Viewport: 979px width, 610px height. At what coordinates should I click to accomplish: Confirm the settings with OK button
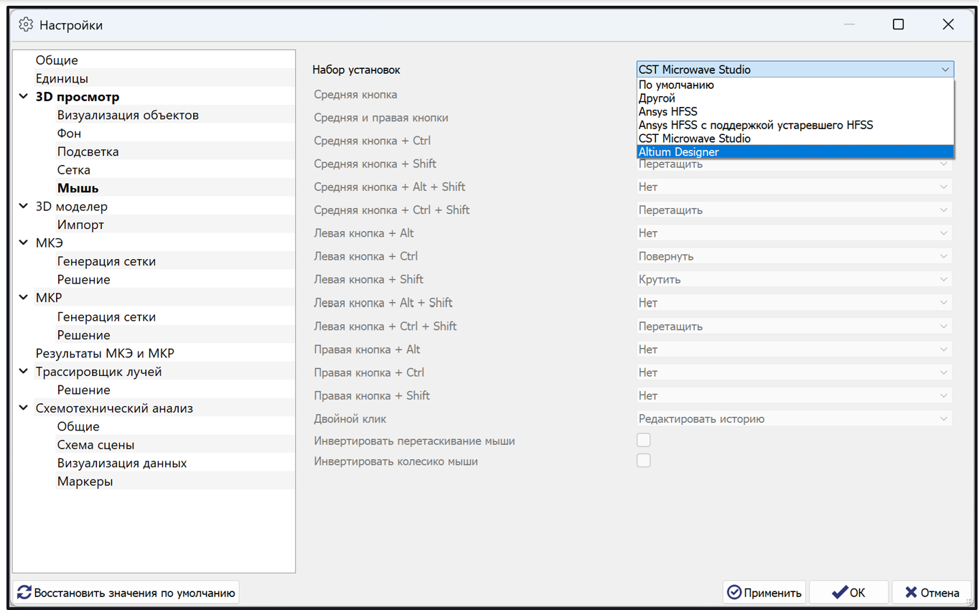[848, 592]
